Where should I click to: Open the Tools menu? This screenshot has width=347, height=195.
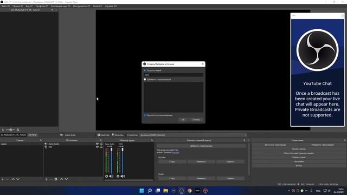pos(81,6)
